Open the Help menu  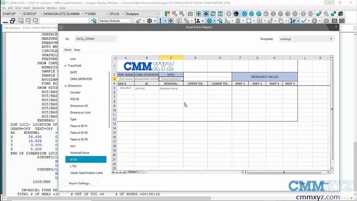point(62,8)
